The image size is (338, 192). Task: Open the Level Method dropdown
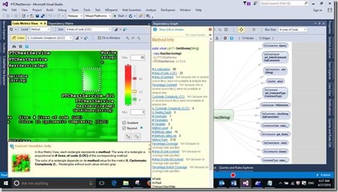pyautogui.click(x=40, y=29)
